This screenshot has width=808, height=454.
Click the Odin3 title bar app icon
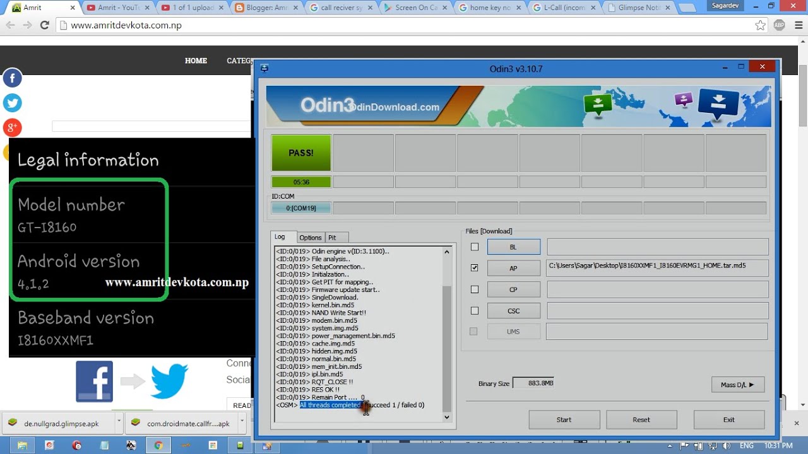coord(264,68)
